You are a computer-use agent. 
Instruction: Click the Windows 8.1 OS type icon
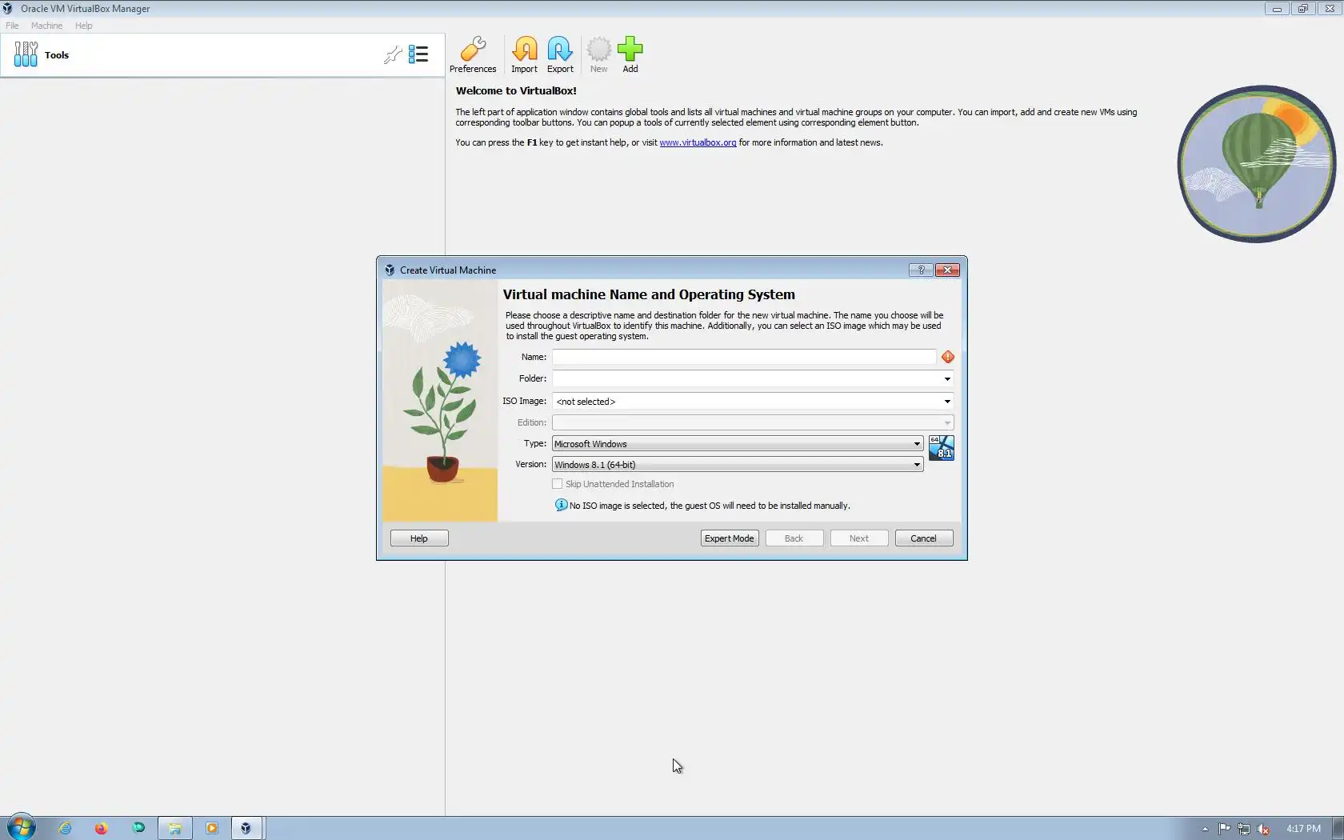942,447
